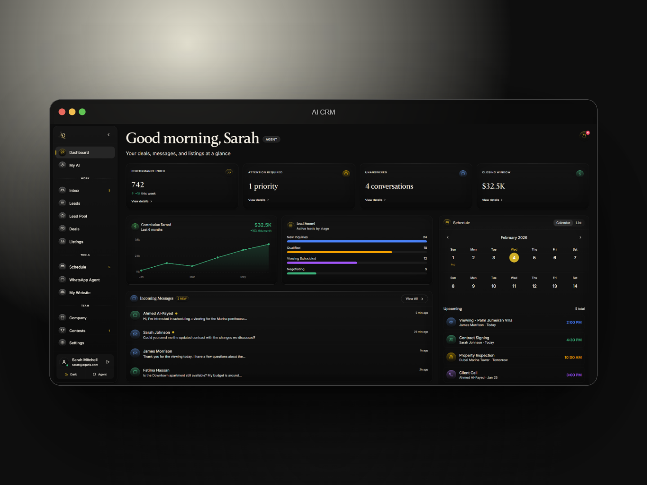
Task: Click the logout icon beside Sarah Mitchell
Action: (x=108, y=362)
